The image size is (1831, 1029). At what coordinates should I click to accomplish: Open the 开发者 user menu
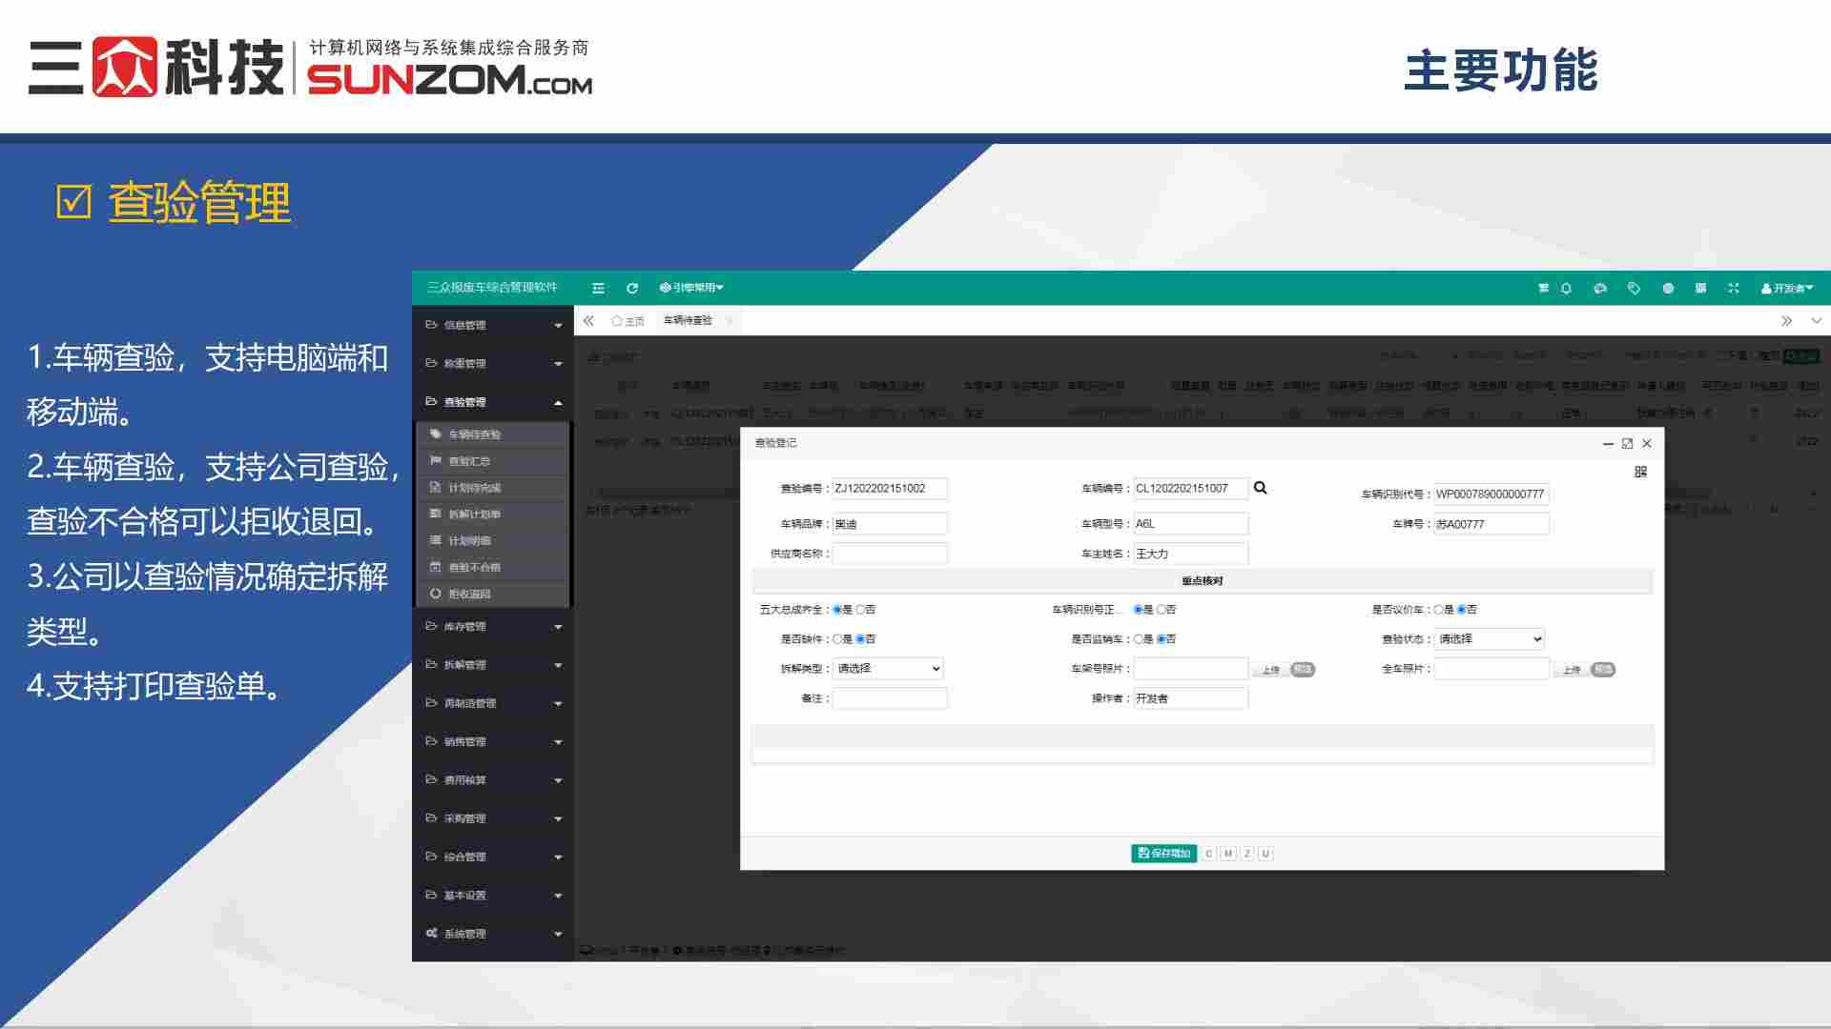1786,288
